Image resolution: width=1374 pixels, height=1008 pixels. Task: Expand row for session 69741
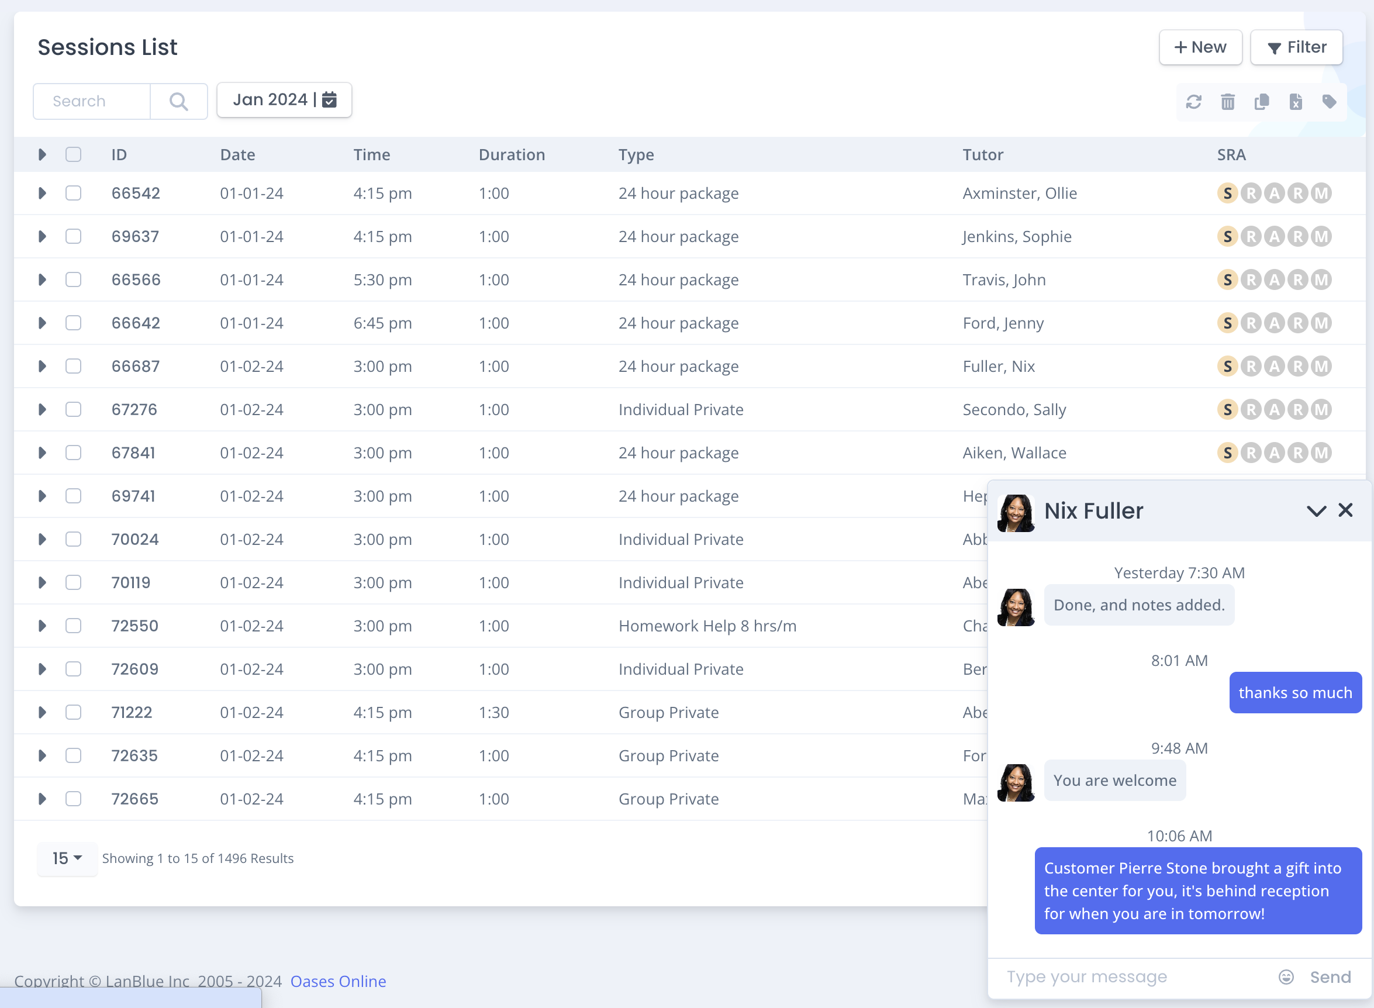tap(42, 496)
